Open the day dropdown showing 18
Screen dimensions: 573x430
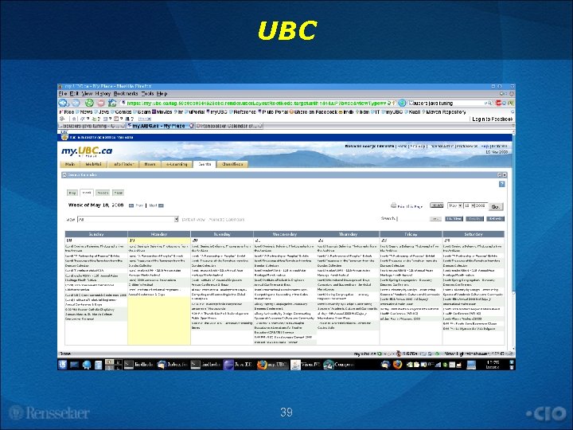(x=470, y=206)
